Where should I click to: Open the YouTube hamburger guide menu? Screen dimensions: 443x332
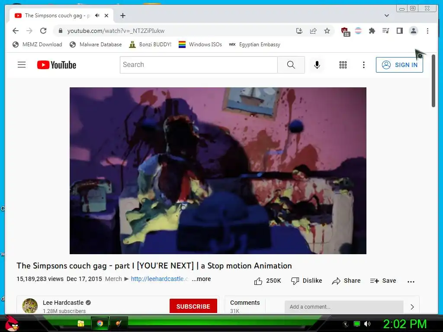[22, 65]
